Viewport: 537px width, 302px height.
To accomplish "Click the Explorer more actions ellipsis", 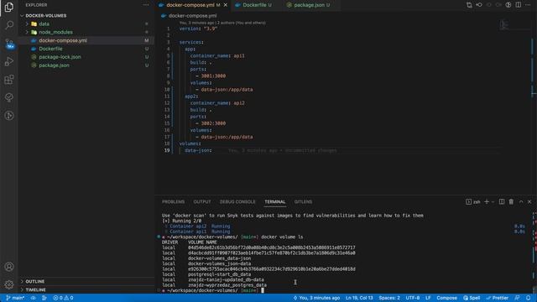I will click(146, 5).
